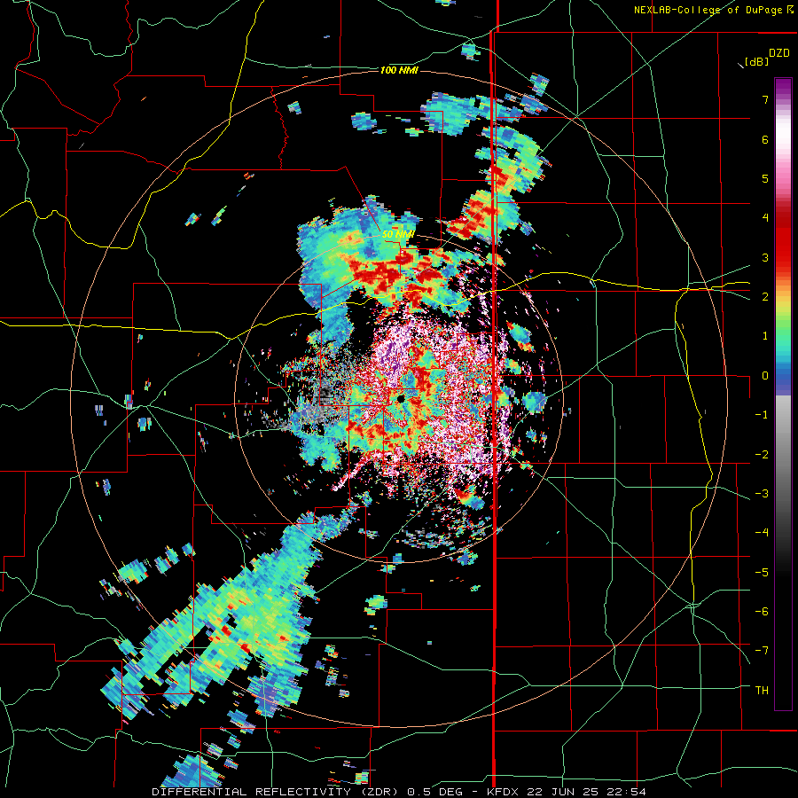Click the 2 value on color scale
This screenshot has height=798, width=798.
[765, 297]
